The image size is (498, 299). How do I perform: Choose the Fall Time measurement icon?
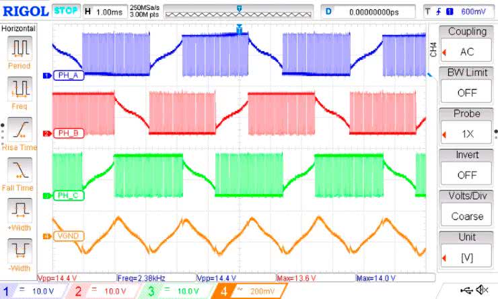20,168
